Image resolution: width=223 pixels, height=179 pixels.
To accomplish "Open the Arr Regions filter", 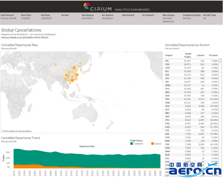I will (x=108, y=17).
